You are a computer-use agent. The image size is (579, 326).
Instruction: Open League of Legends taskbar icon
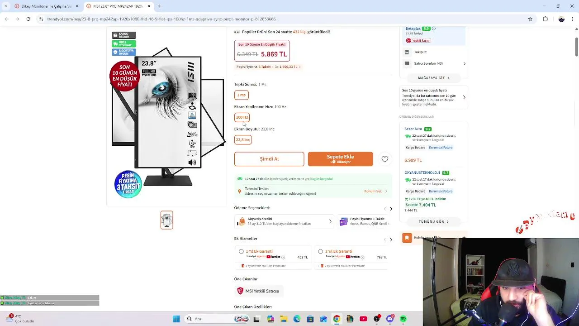click(350, 319)
